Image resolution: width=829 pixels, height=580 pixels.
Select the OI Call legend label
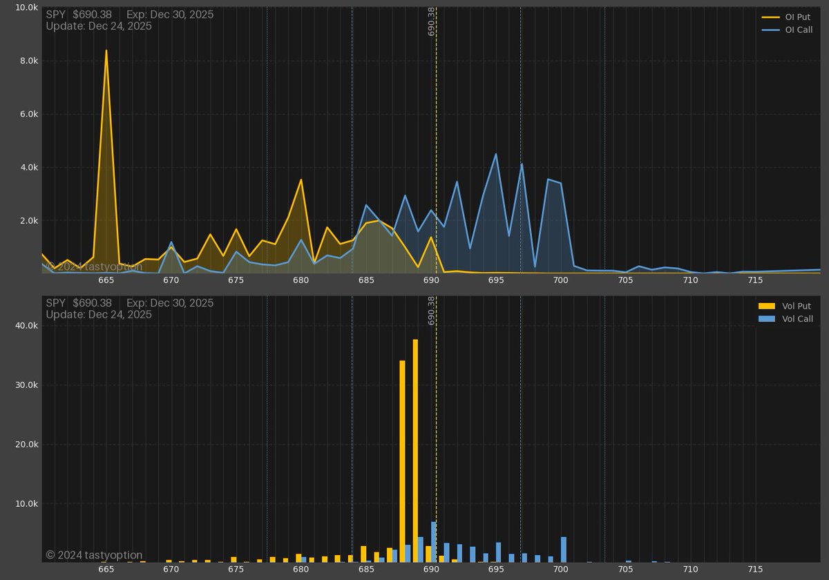click(x=799, y=30)
